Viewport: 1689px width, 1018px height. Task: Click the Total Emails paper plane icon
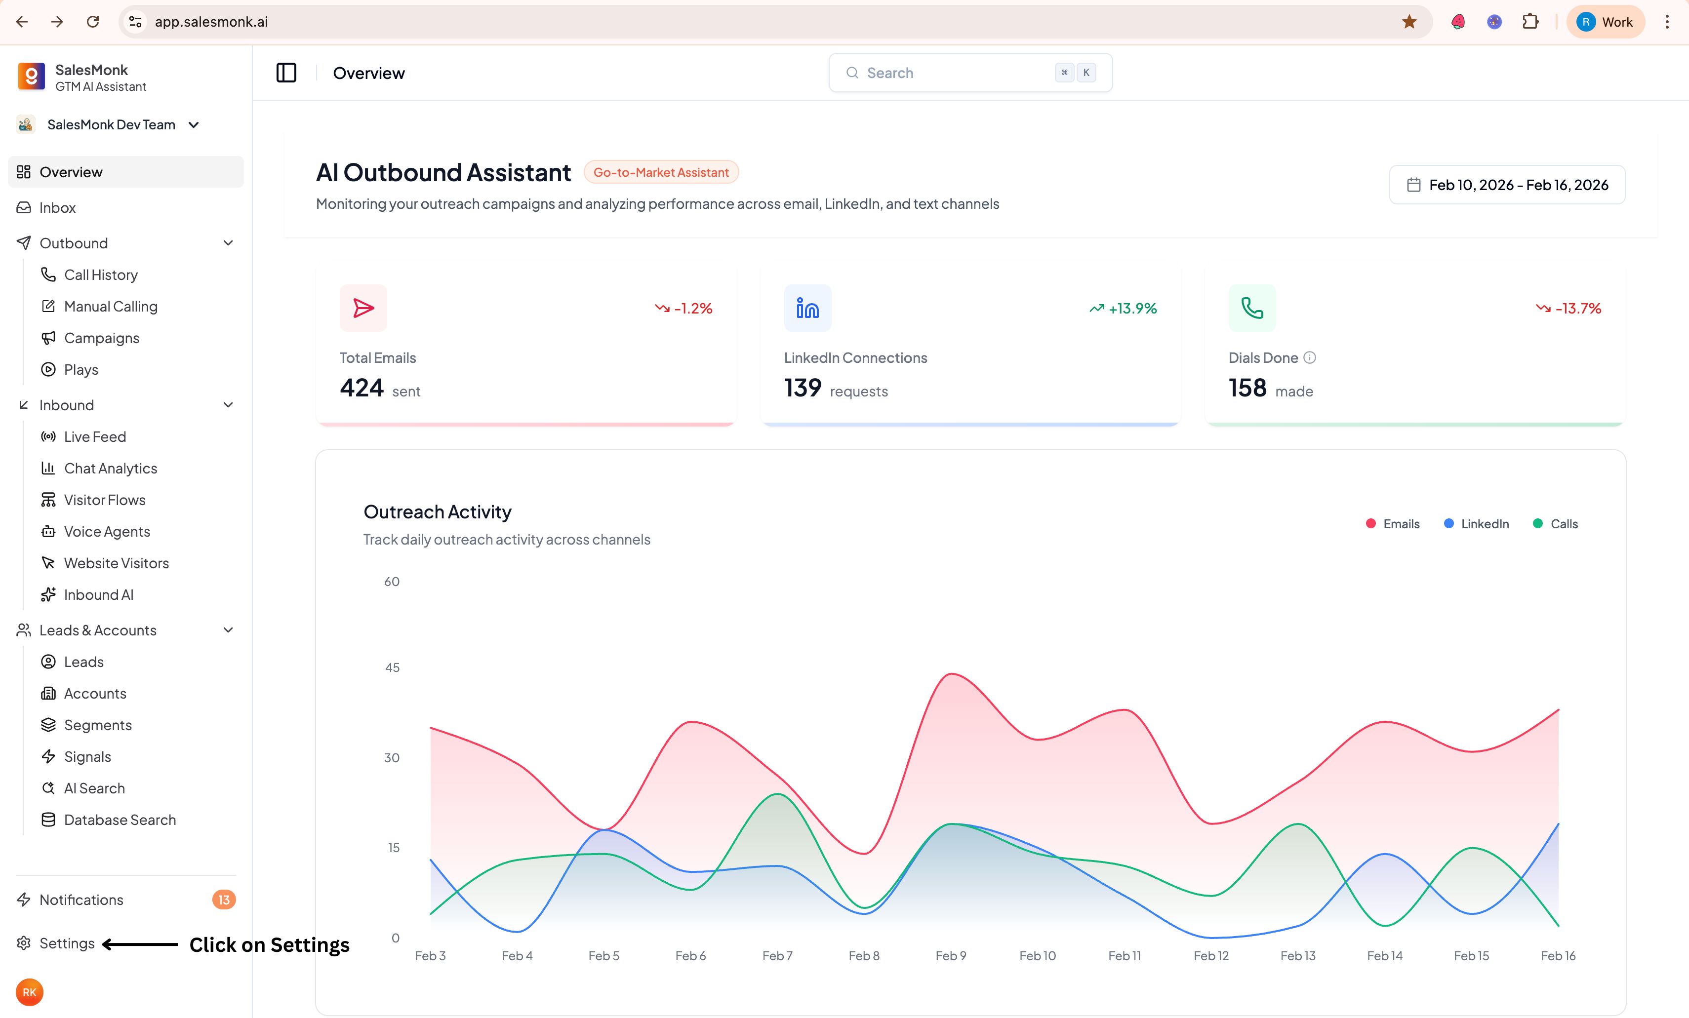tap(363, 308)
